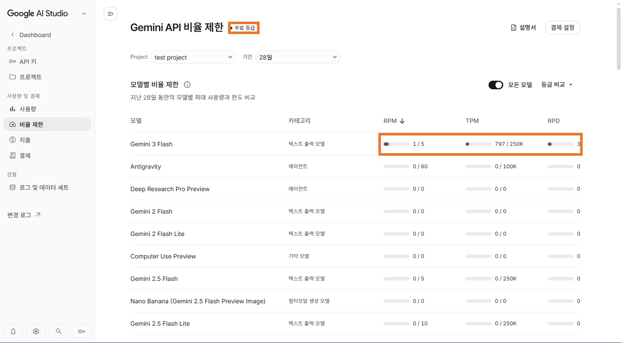The image size is (622, 343).
Task: Select the Gemini 2 Flash row name
Action: point(151,211)
